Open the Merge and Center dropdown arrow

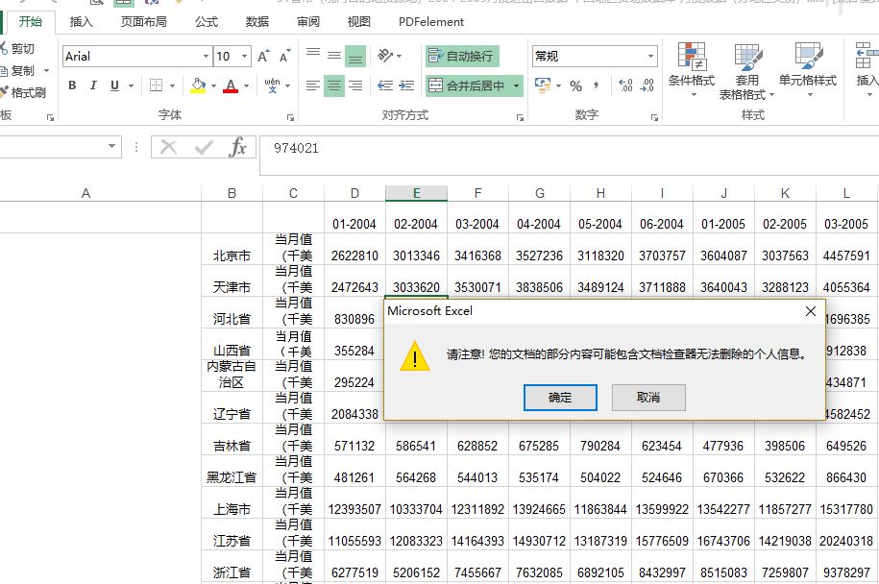click(x=516, y=86)
